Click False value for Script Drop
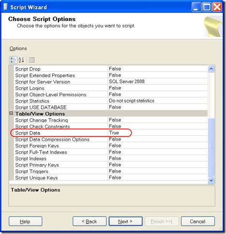The width and height of the screenshot is (226, 234). [115, 69]
